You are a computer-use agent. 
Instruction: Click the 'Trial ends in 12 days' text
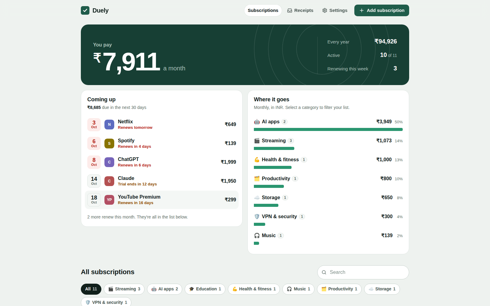137,184
